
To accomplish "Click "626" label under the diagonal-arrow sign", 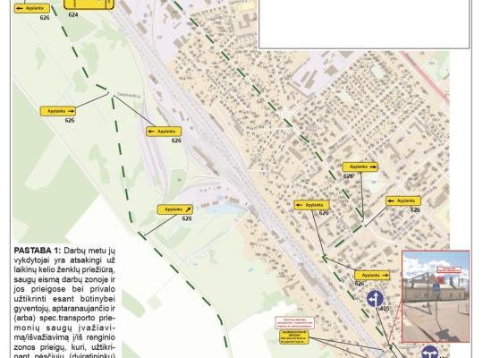I will [x=187, y=218].
